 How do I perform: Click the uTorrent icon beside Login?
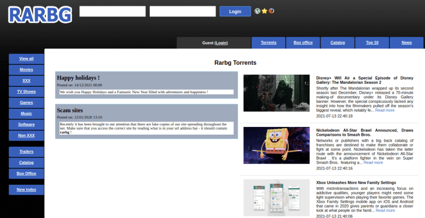tap(257, 11)
